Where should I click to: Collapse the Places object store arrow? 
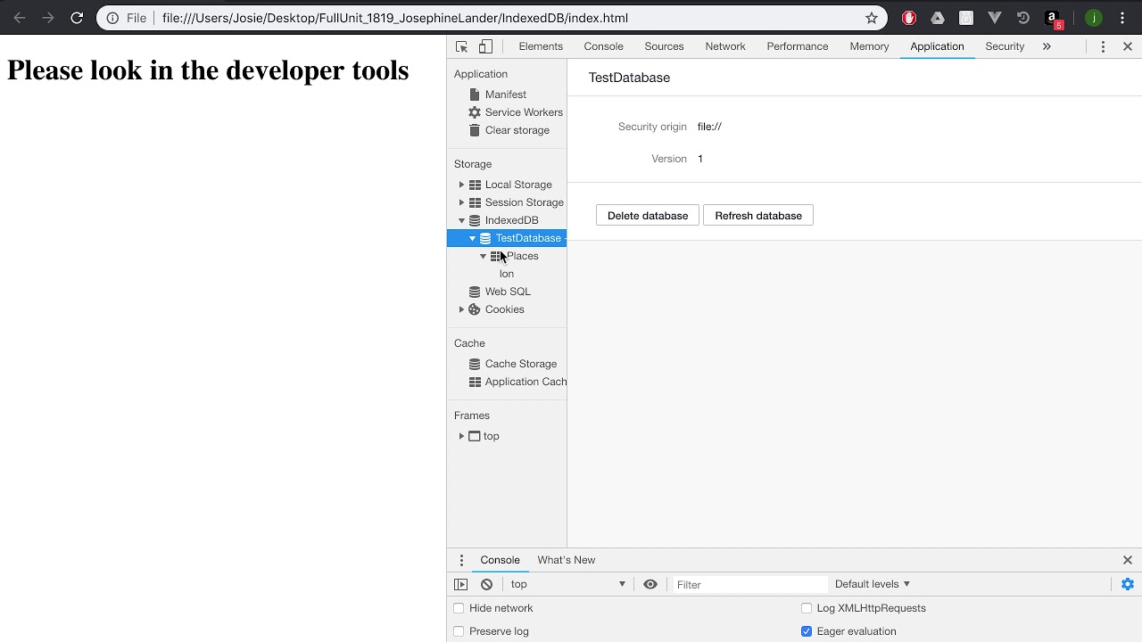pyautogui.click(x=483, y=256)
